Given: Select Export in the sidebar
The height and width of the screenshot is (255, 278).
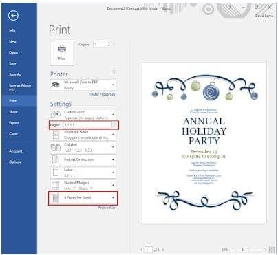Looking at the screenshot, I should [14, 123].
